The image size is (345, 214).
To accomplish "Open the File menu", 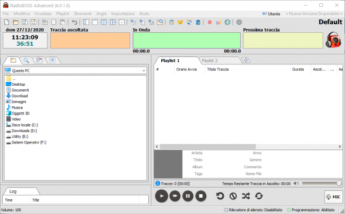I will point(6,14).
